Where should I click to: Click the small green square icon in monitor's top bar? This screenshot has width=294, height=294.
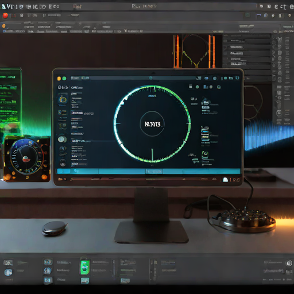pos(226,78)
